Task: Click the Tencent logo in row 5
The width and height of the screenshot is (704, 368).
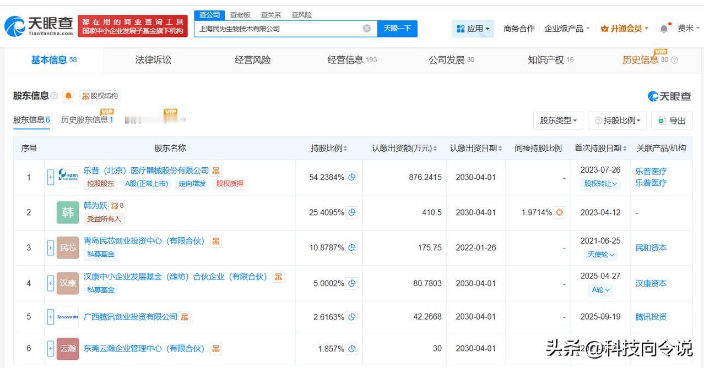Action: 68,317
